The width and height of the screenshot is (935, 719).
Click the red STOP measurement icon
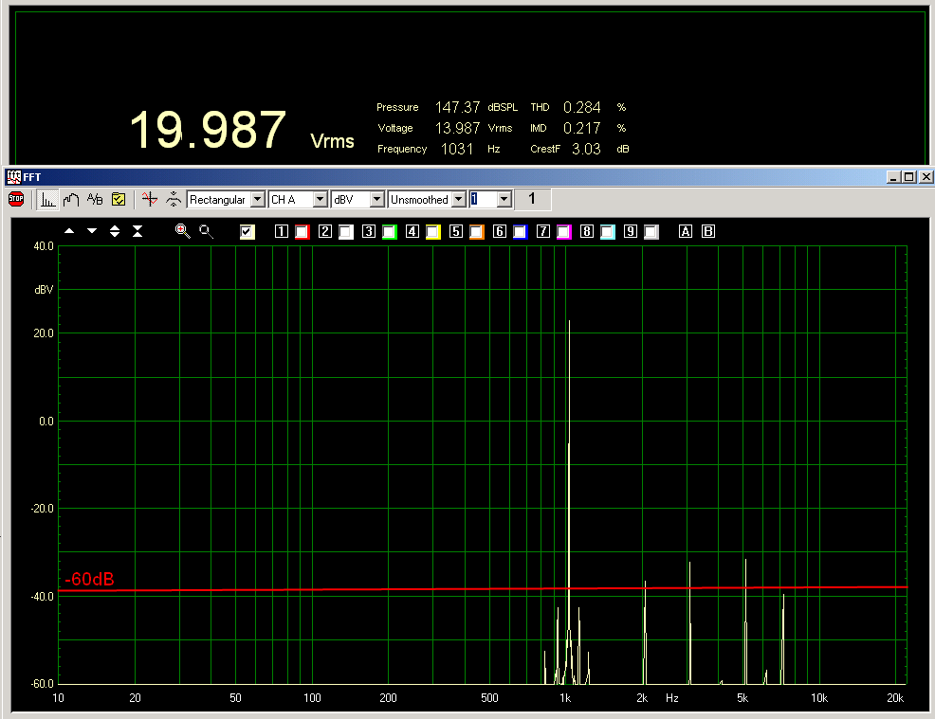point(16,199)
